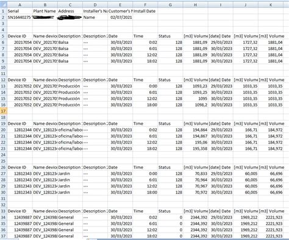Click date 29/03/2023 in row 6
The width and height of the screenshot is (289, 240).
click(221, 43)
